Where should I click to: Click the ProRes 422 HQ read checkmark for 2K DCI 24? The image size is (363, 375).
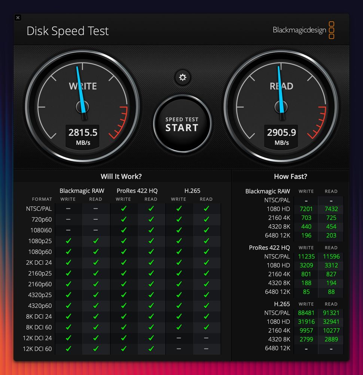[x=151, y=262]
